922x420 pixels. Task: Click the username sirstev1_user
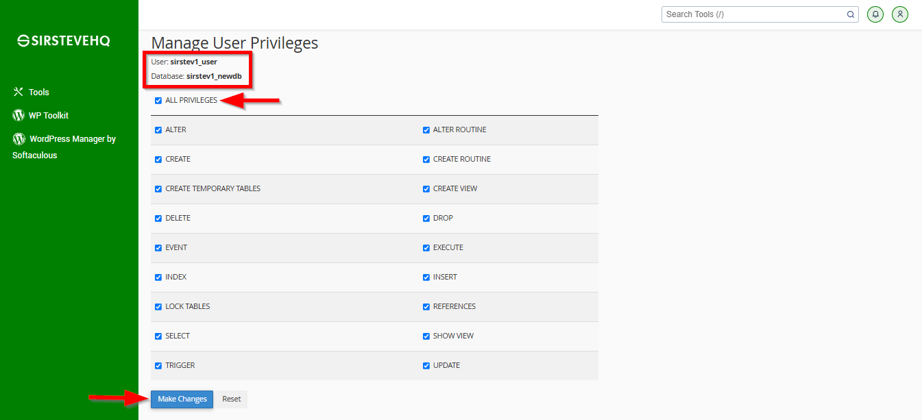pyautogui.click(x=194, y=62)
